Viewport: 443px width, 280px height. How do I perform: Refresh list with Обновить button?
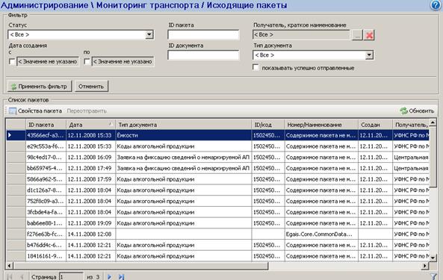417,111
